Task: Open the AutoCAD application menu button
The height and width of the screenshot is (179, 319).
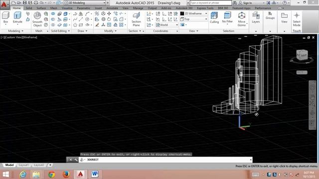Action: point(4,4)
